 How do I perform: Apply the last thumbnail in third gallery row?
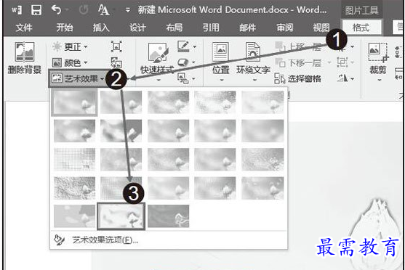(x=262, y=160)
